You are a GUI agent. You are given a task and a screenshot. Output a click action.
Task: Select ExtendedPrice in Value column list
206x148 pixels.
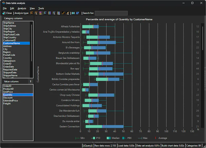pos(18,101)
